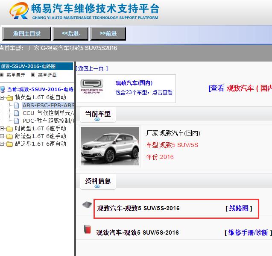Click 观致汽车-观致5 SUV/5S-2016 in 维修手册 row
The height and width of the screenshot is (256, 272).
coord(137,232)
